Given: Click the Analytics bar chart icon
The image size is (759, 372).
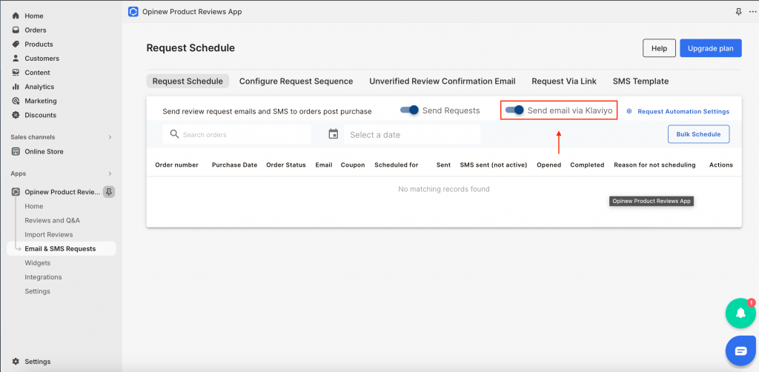Looking at the screenshot, I should point(16,87).
